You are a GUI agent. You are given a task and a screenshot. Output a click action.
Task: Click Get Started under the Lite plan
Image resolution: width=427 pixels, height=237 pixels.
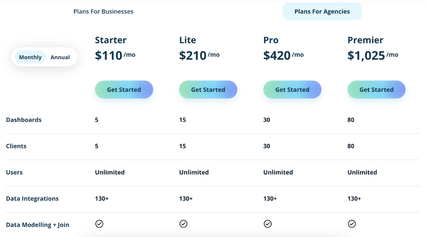click(208, 89)
